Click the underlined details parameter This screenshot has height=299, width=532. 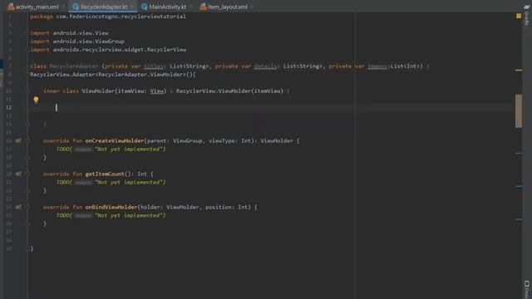click(265, 66)
